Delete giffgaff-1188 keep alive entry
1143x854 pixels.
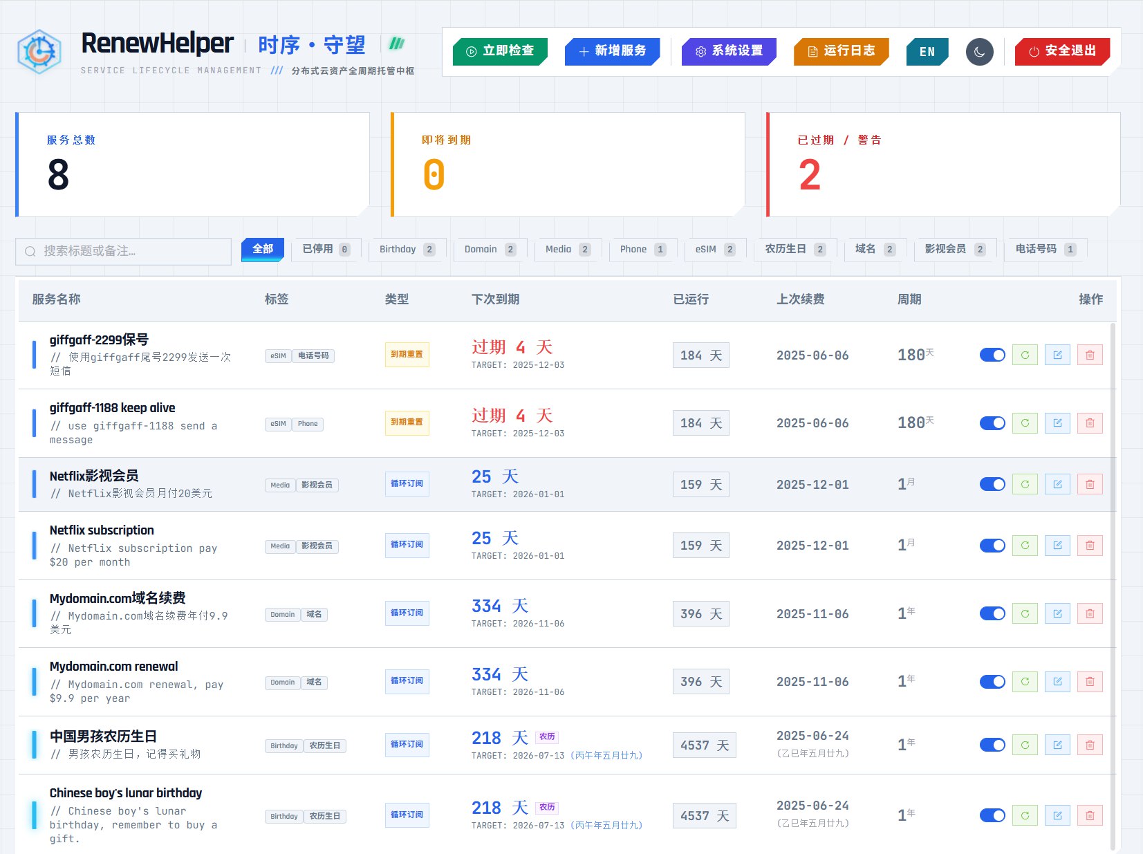coord(1090,423)
